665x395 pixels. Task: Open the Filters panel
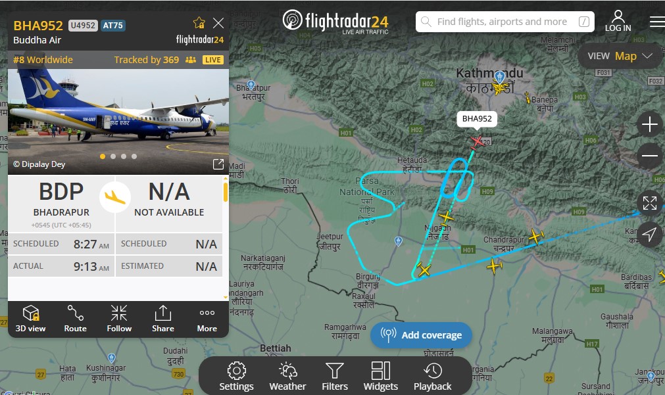pyautogui.click(x=335, y=376)
